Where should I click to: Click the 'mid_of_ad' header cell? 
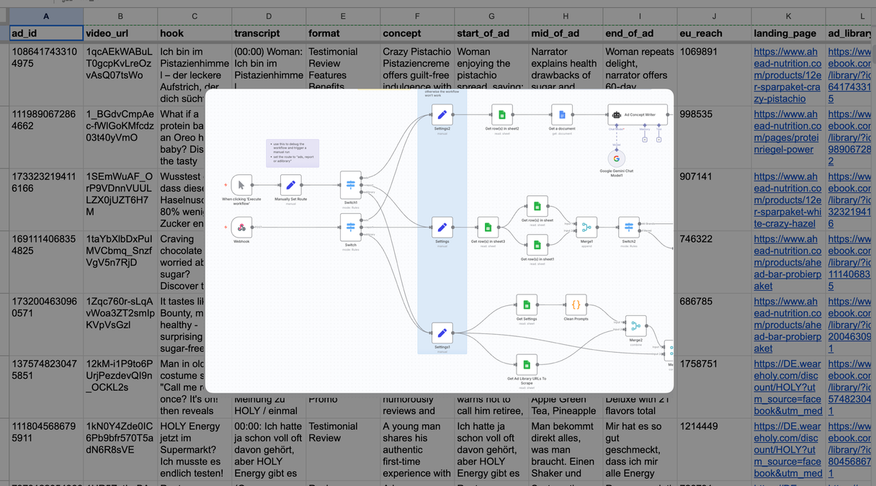(x=566, y=33)
